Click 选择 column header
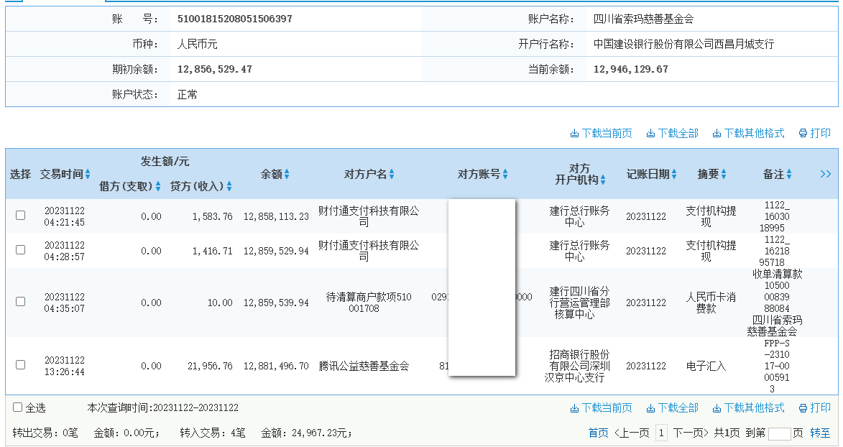Image resolution: width=843 pixels, height=447 pixels. (20, 175)
